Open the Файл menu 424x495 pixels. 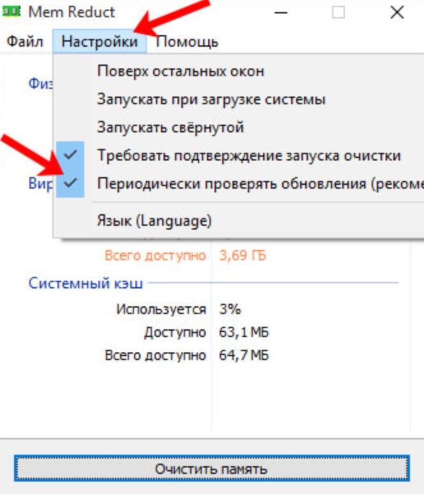pos(25,42)
